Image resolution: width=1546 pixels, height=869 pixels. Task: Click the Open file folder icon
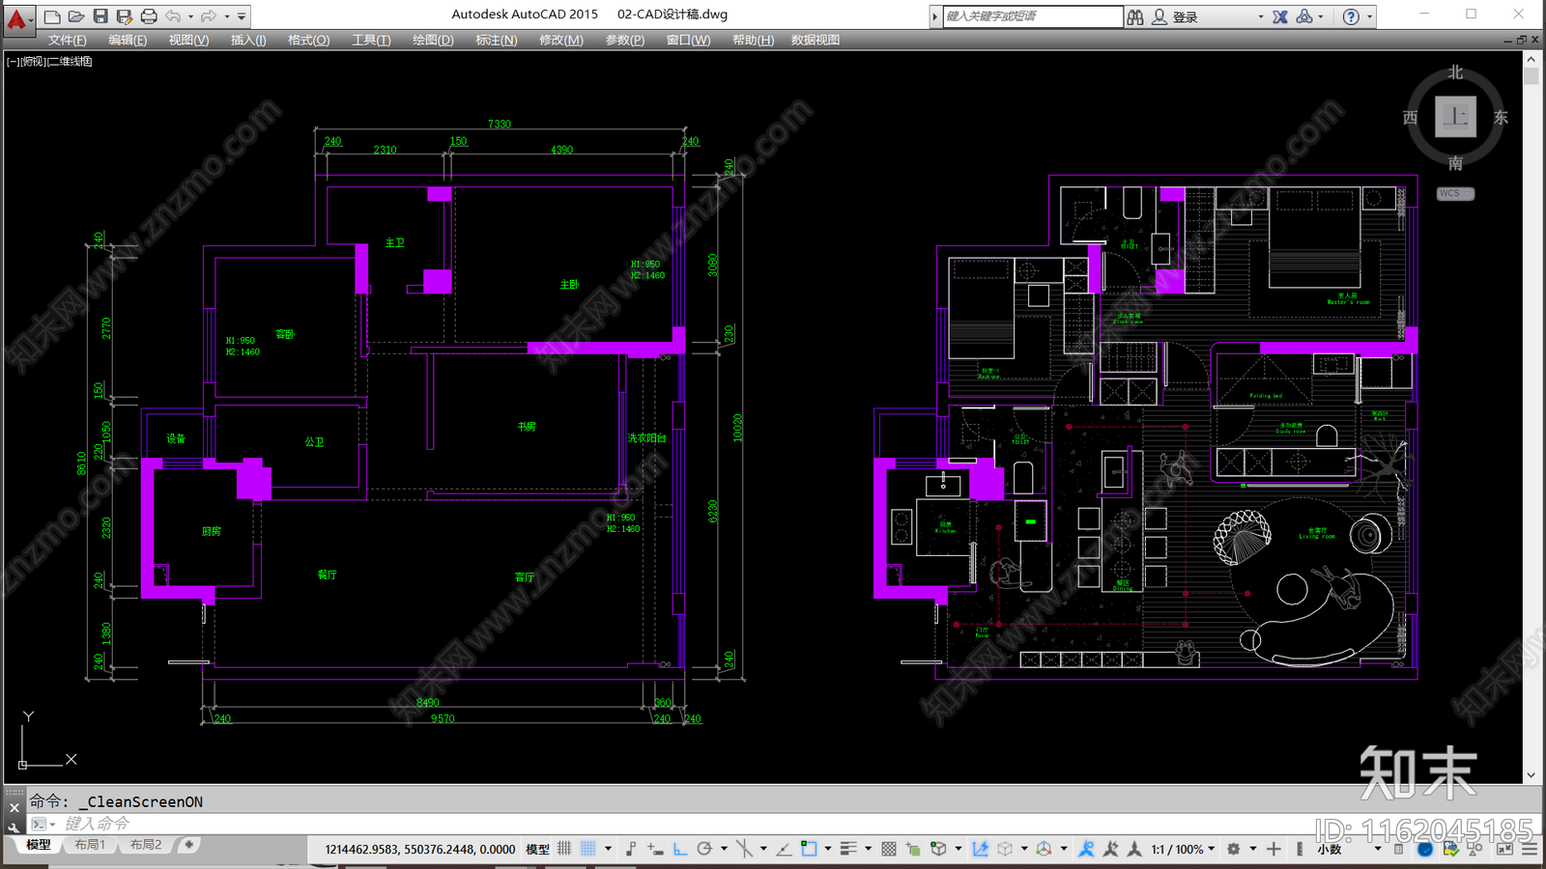coord(76,16)
